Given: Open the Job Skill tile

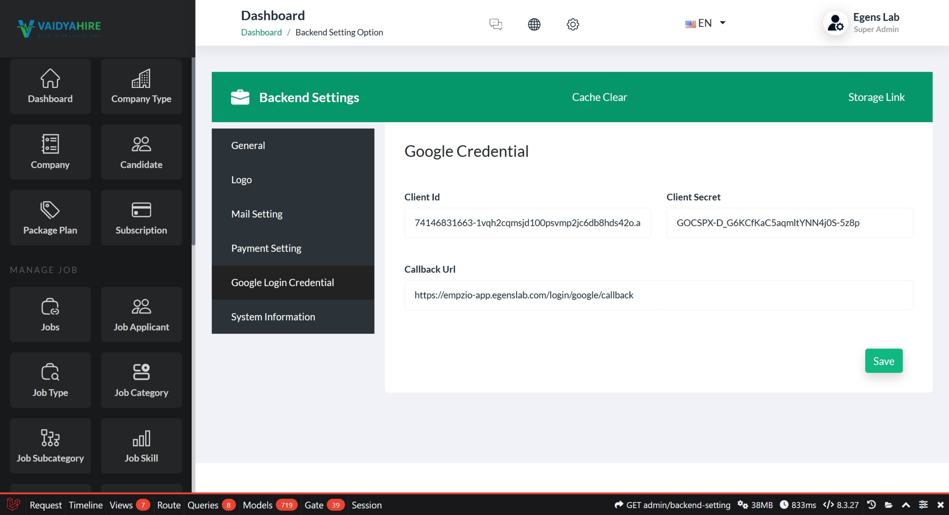Looking at the screenshot, I should click(141, 446).
